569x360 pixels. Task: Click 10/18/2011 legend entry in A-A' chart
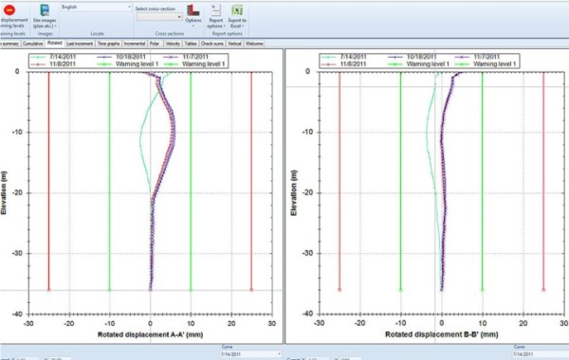(x=121, y=57)
